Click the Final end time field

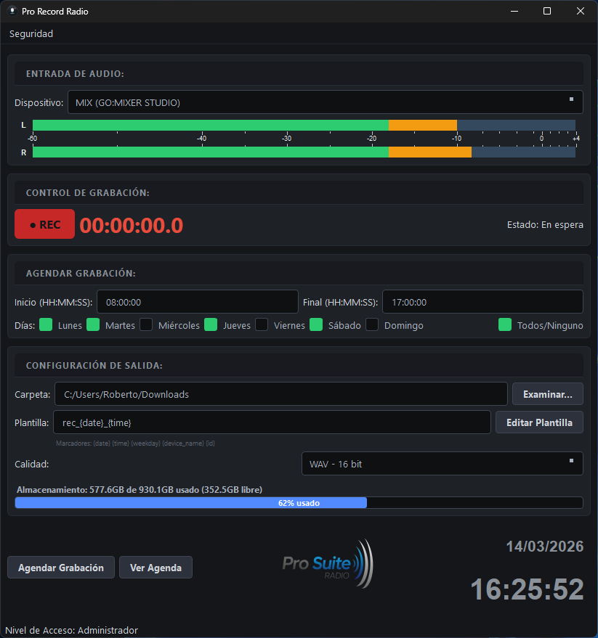[x=482, y=302]
